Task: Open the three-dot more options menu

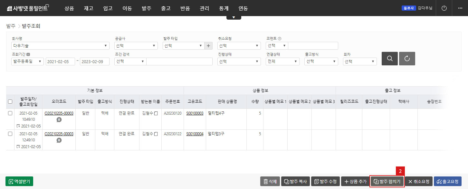Action: (x=460, y=8)
